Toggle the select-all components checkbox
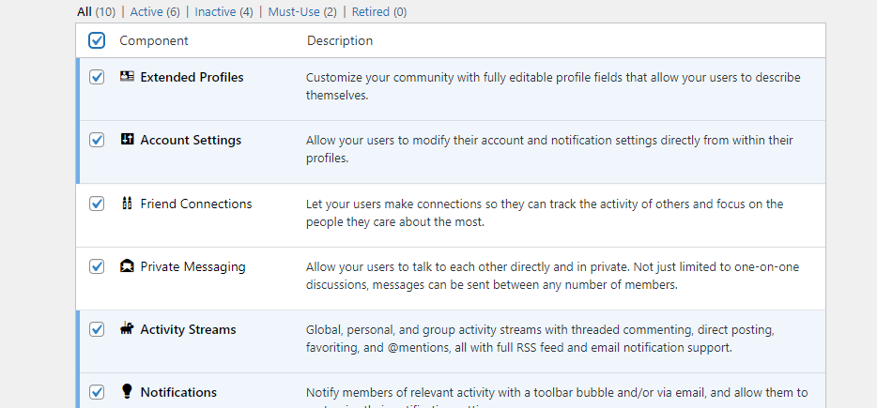Image resolution: width=877 pixels, height=408 pixels. [x=97, y=40]
